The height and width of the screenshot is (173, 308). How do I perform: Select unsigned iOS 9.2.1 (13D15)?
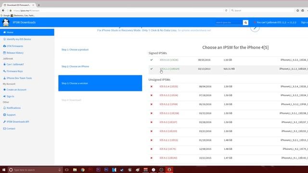169,140
